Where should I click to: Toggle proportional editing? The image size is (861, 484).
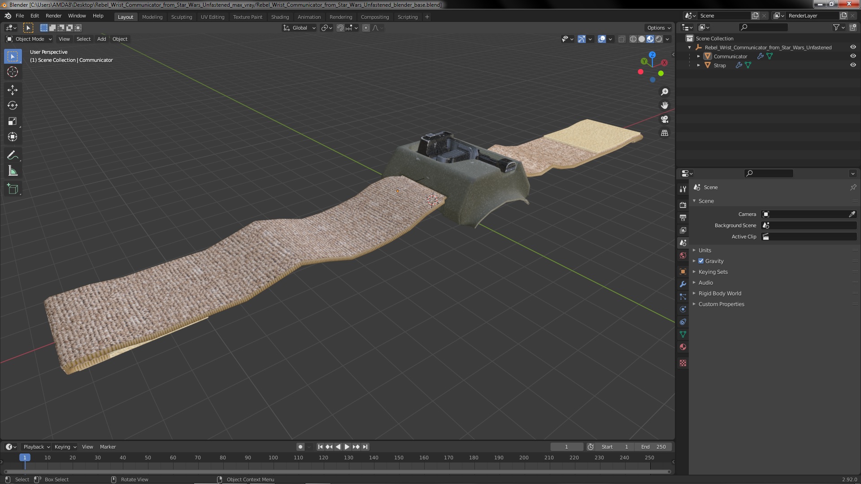pos(366,28)
